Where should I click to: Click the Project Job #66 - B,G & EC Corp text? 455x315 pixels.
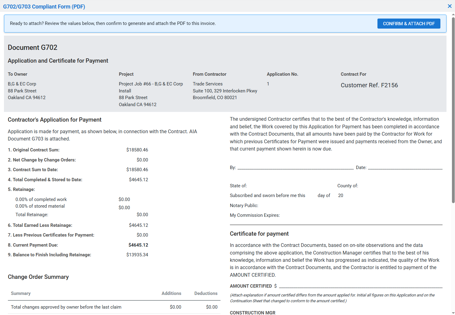click(x=151, y=84)
